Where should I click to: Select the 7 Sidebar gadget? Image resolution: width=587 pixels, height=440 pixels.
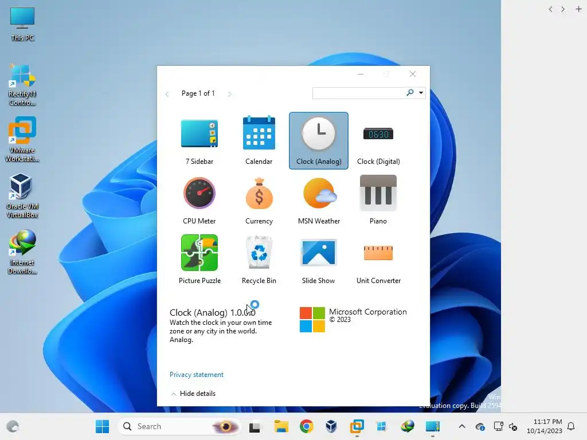click(199, 141)
